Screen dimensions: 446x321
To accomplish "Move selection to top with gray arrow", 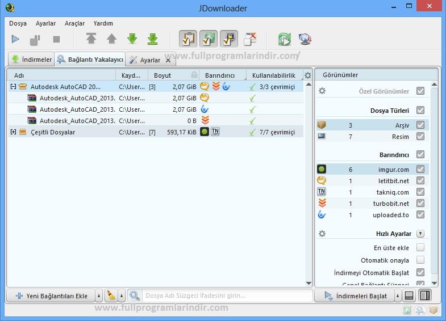I will click(x=91, y=39).
